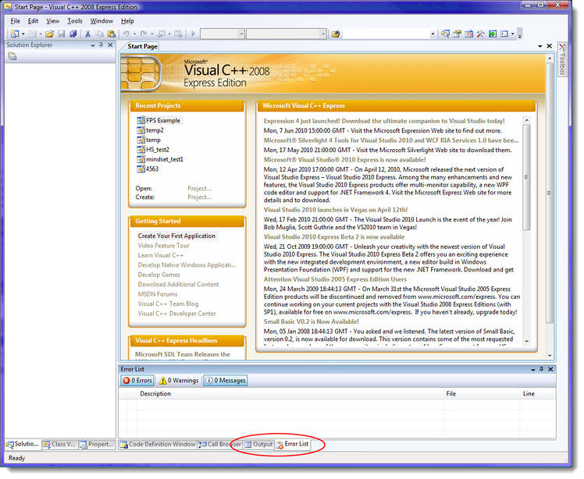Image resolution: width=584 pixels, height=479 pixels.
Task: Switch to the Code Definition Window tab
Action: 158,445
